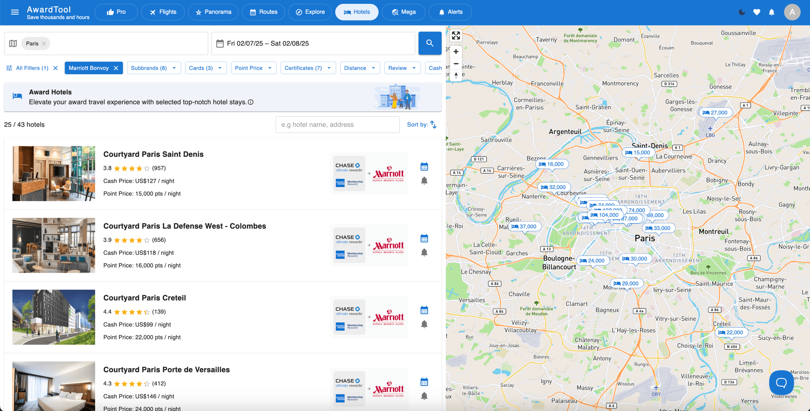Screen dimensions: 810x411
Task: Open calendar for Courtyard Paris Creteil
Action: (424, 310)
